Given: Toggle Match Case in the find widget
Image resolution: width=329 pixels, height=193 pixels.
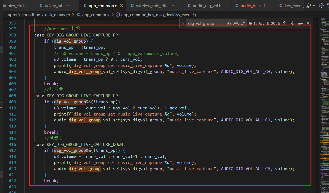Looking at the screenshot, I should (x=229, y=23).
